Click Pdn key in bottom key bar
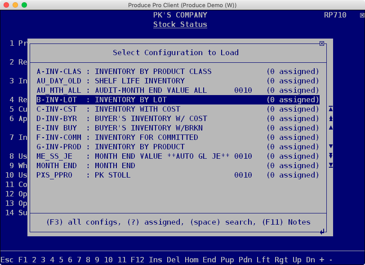Image resolution: width=365 pixels, height=265 pixels. (x=245, y=260)
